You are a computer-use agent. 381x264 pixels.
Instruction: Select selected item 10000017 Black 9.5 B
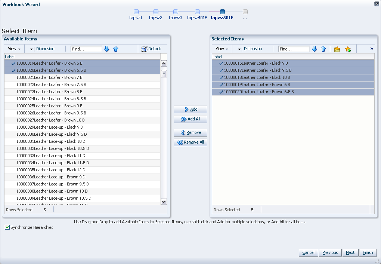coord(293,70)
